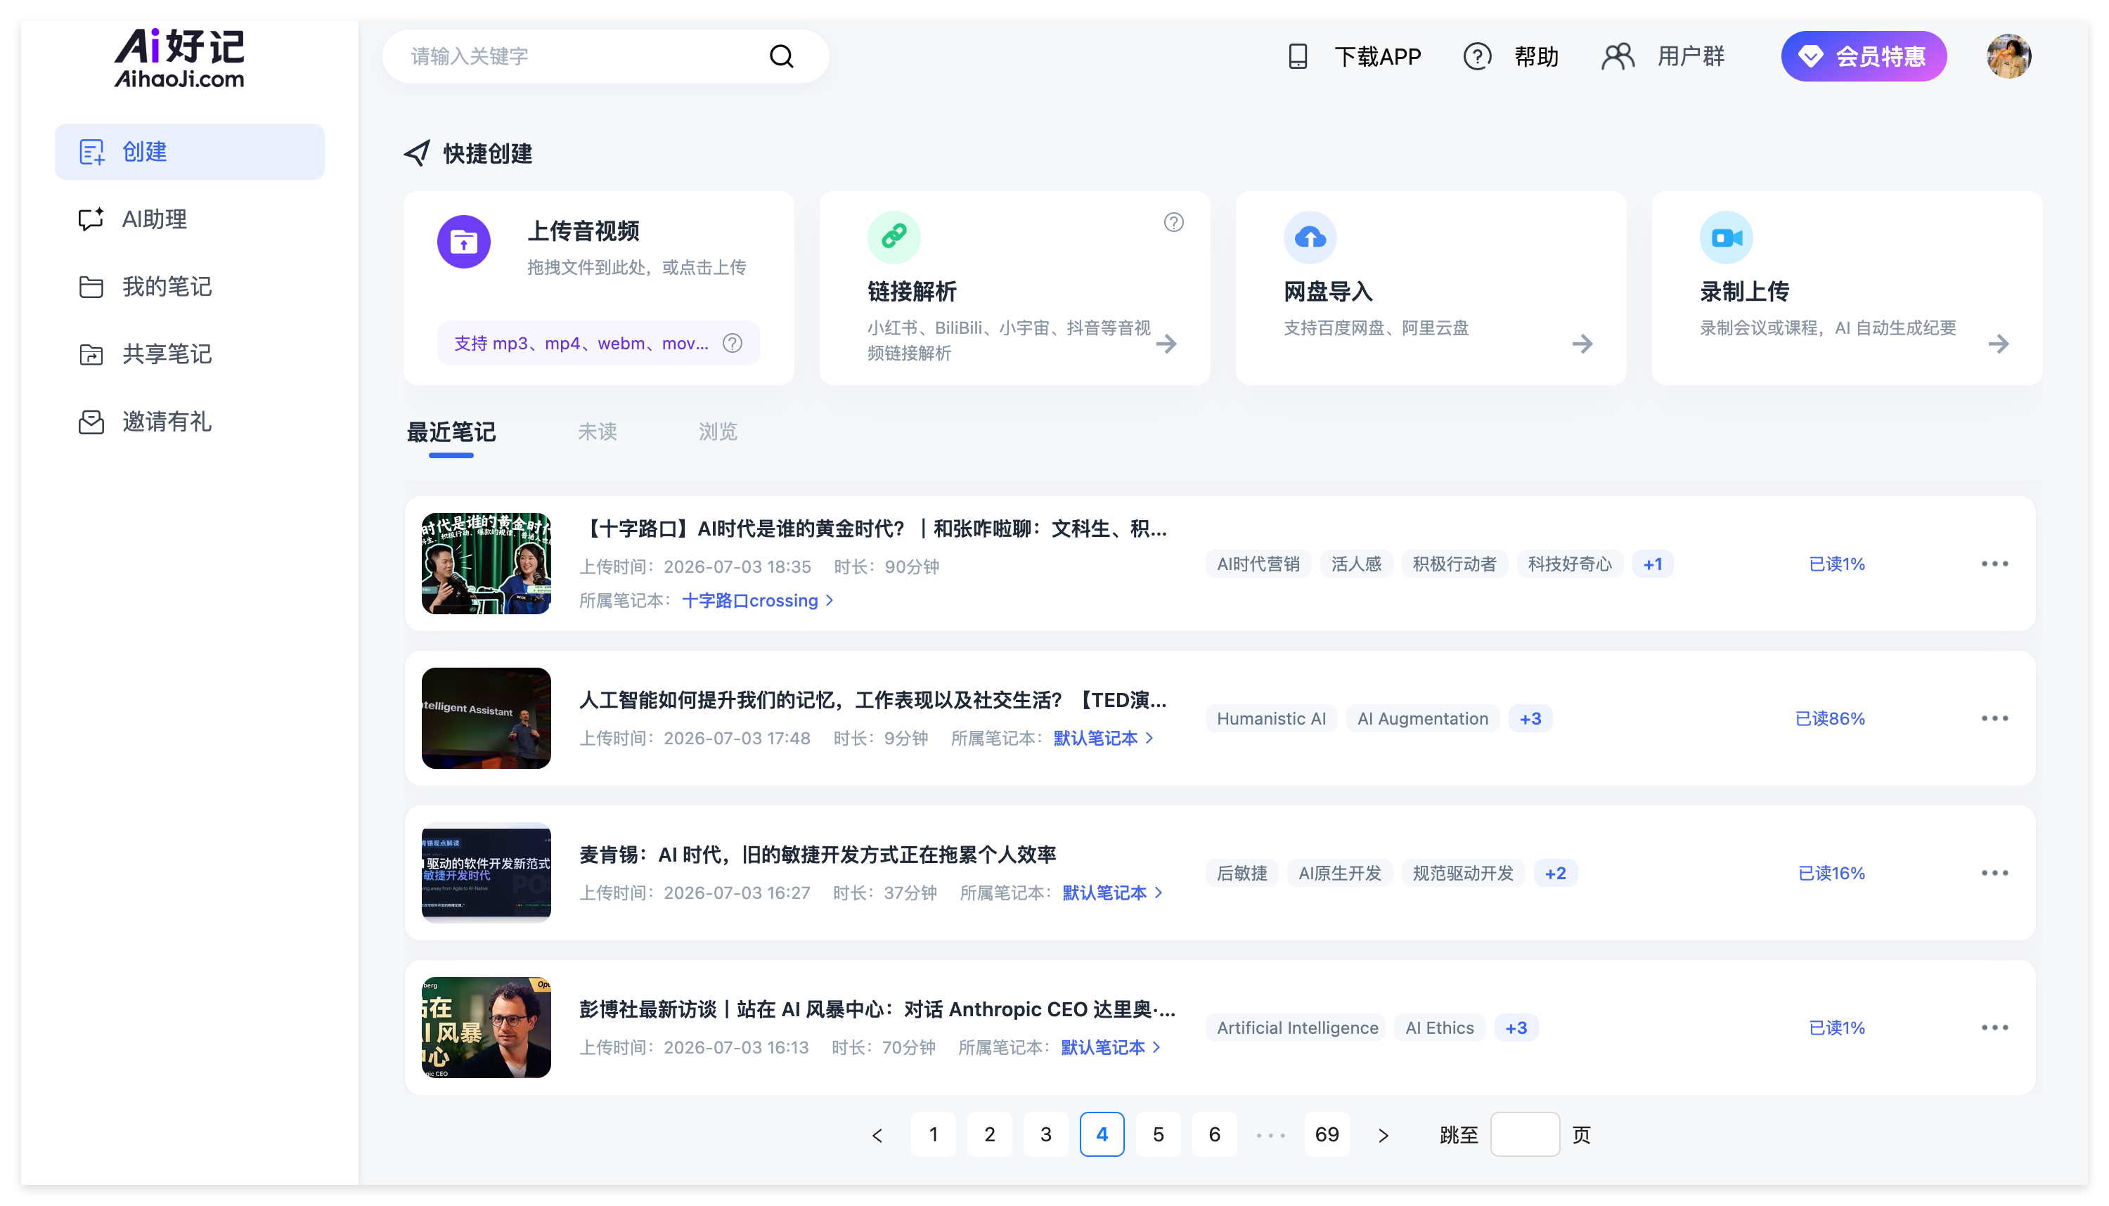The image size is (2109, 1206).
Task: Expand the +3 tags on 彭博社 note
Action: 1516,1028
